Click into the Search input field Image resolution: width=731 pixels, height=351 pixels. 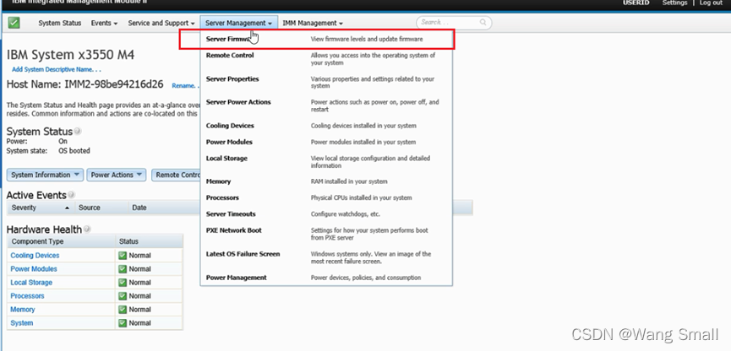(449, 22)
